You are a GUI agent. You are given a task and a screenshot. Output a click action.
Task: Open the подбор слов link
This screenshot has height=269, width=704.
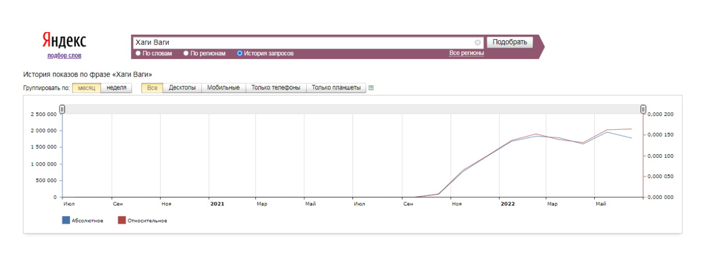tap(64, 55)
